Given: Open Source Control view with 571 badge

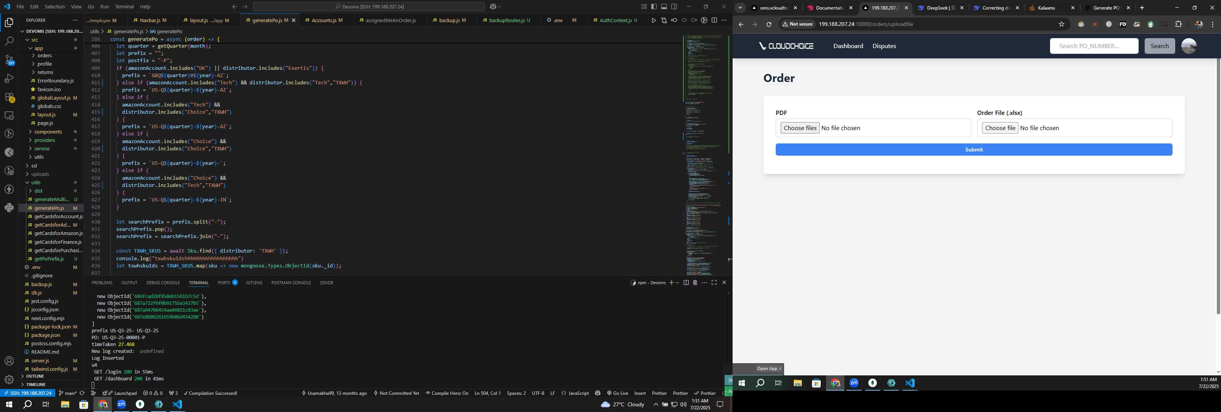Looking at the screenshot, I should click(x=9, y=60).
